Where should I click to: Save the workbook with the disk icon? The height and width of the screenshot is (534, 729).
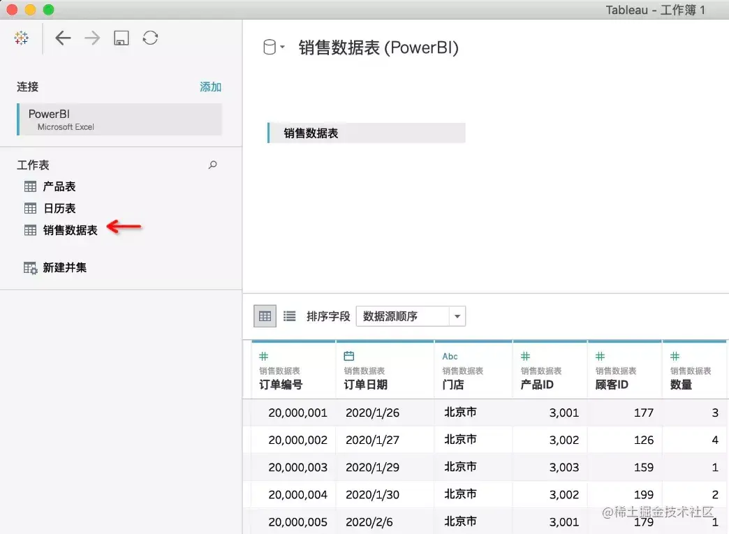click(121, 38)
